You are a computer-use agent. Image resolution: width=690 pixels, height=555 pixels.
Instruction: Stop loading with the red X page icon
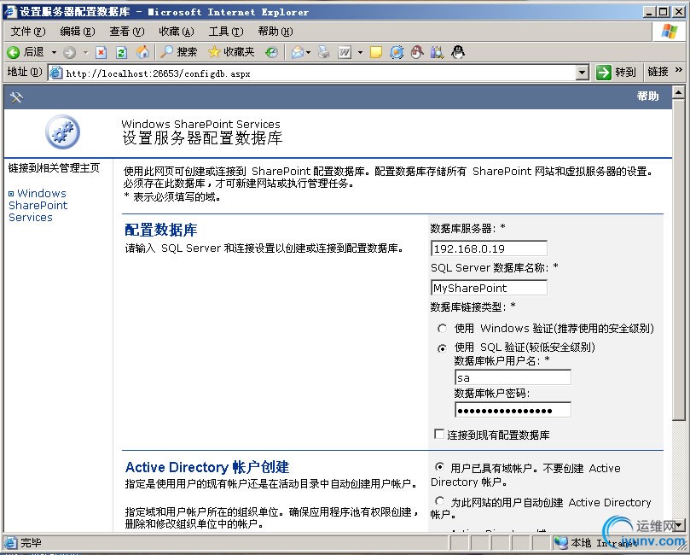coord(101,52)
